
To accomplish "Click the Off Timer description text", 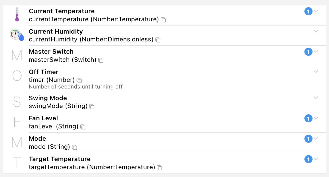I will tap(76, 87).
